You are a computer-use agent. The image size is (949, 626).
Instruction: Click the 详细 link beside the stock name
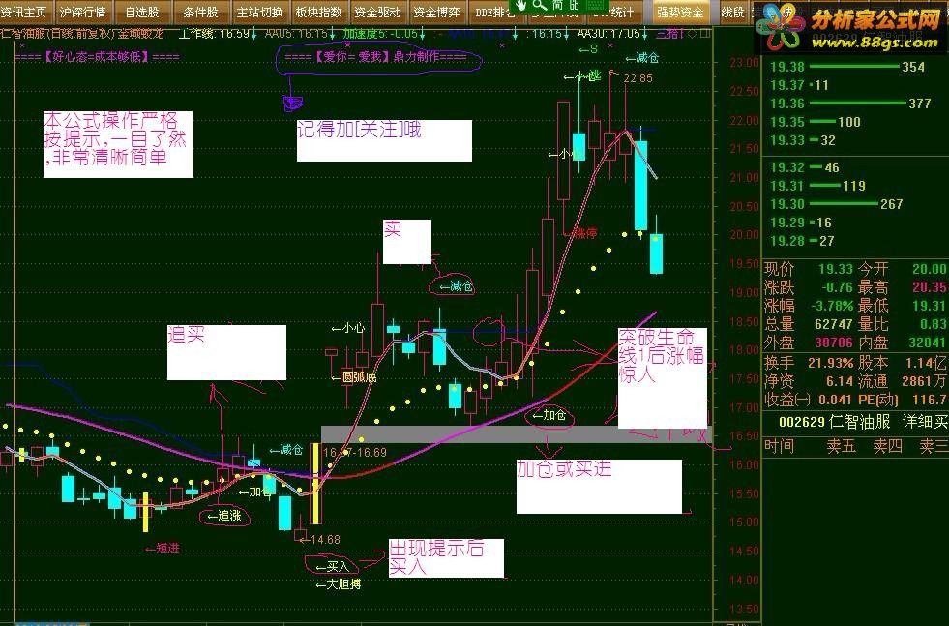pyautogui.click(x=916, y=422)
